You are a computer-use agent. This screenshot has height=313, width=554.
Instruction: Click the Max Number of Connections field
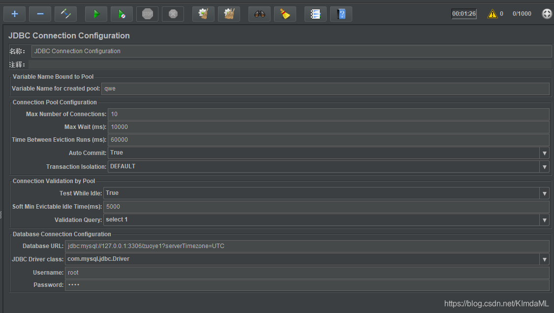(x=329, y=114)
